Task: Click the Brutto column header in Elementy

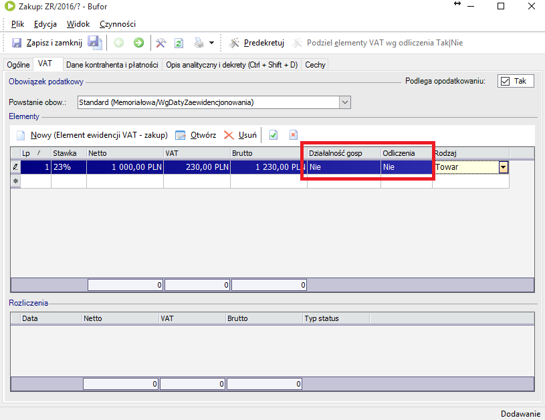Action: [269, 153]
